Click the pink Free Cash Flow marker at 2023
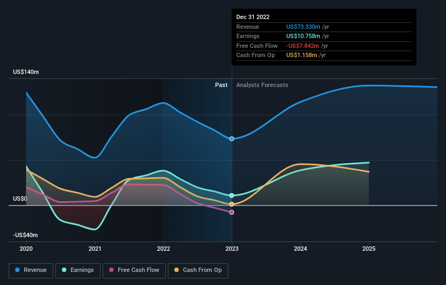446x285 pixels. (232, 213)
